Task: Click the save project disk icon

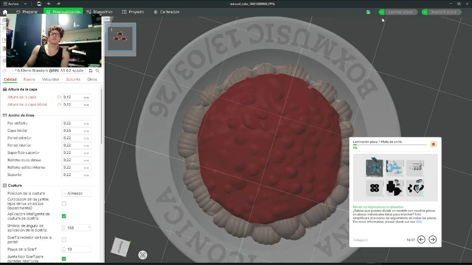Action: 39,4
